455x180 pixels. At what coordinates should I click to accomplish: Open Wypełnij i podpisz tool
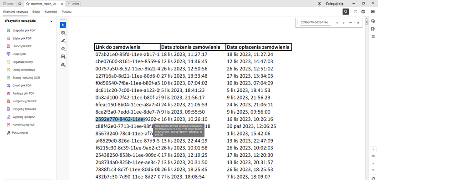[20, 117]
